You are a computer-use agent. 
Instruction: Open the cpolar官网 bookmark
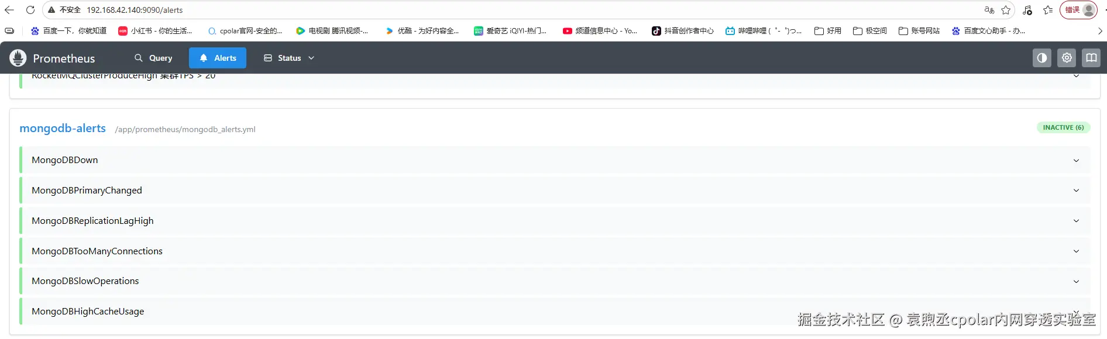tap(245, 31)
